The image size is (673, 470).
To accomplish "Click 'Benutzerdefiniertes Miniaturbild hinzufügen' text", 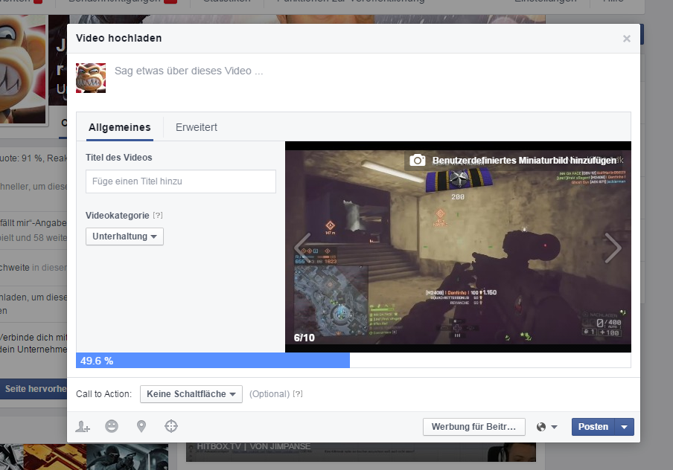I will (x=524, y=161).
